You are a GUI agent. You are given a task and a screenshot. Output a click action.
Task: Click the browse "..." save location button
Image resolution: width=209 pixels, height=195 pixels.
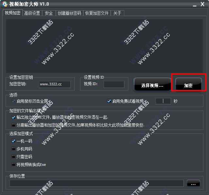tap(193, 183)
